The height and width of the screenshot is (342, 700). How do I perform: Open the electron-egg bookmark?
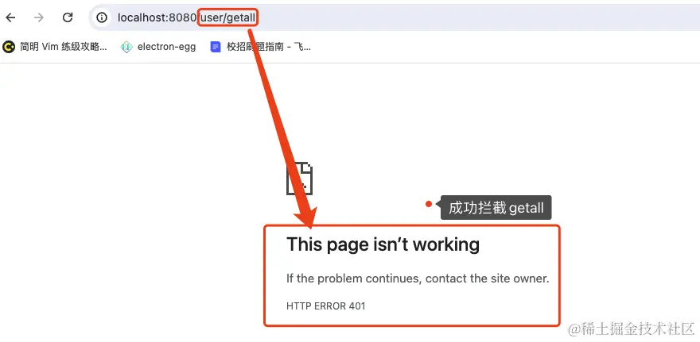coord(158,47)
